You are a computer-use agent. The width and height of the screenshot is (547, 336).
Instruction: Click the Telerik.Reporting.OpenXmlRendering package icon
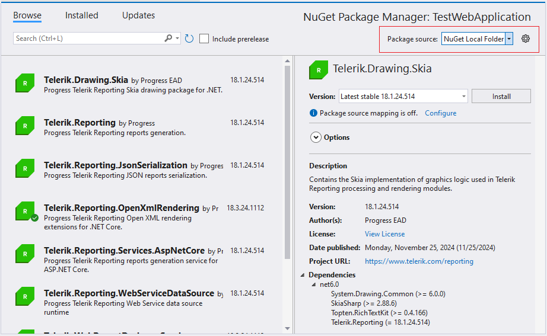25,212
